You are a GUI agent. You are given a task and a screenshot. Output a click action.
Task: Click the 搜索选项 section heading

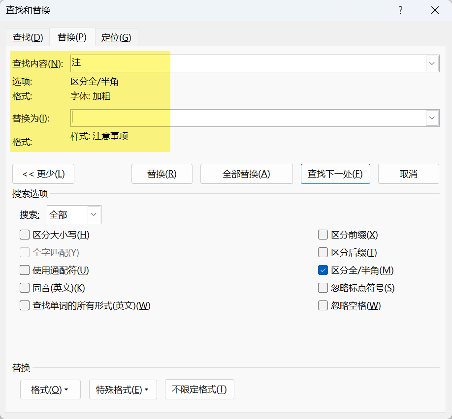click(x=30, y=194)
